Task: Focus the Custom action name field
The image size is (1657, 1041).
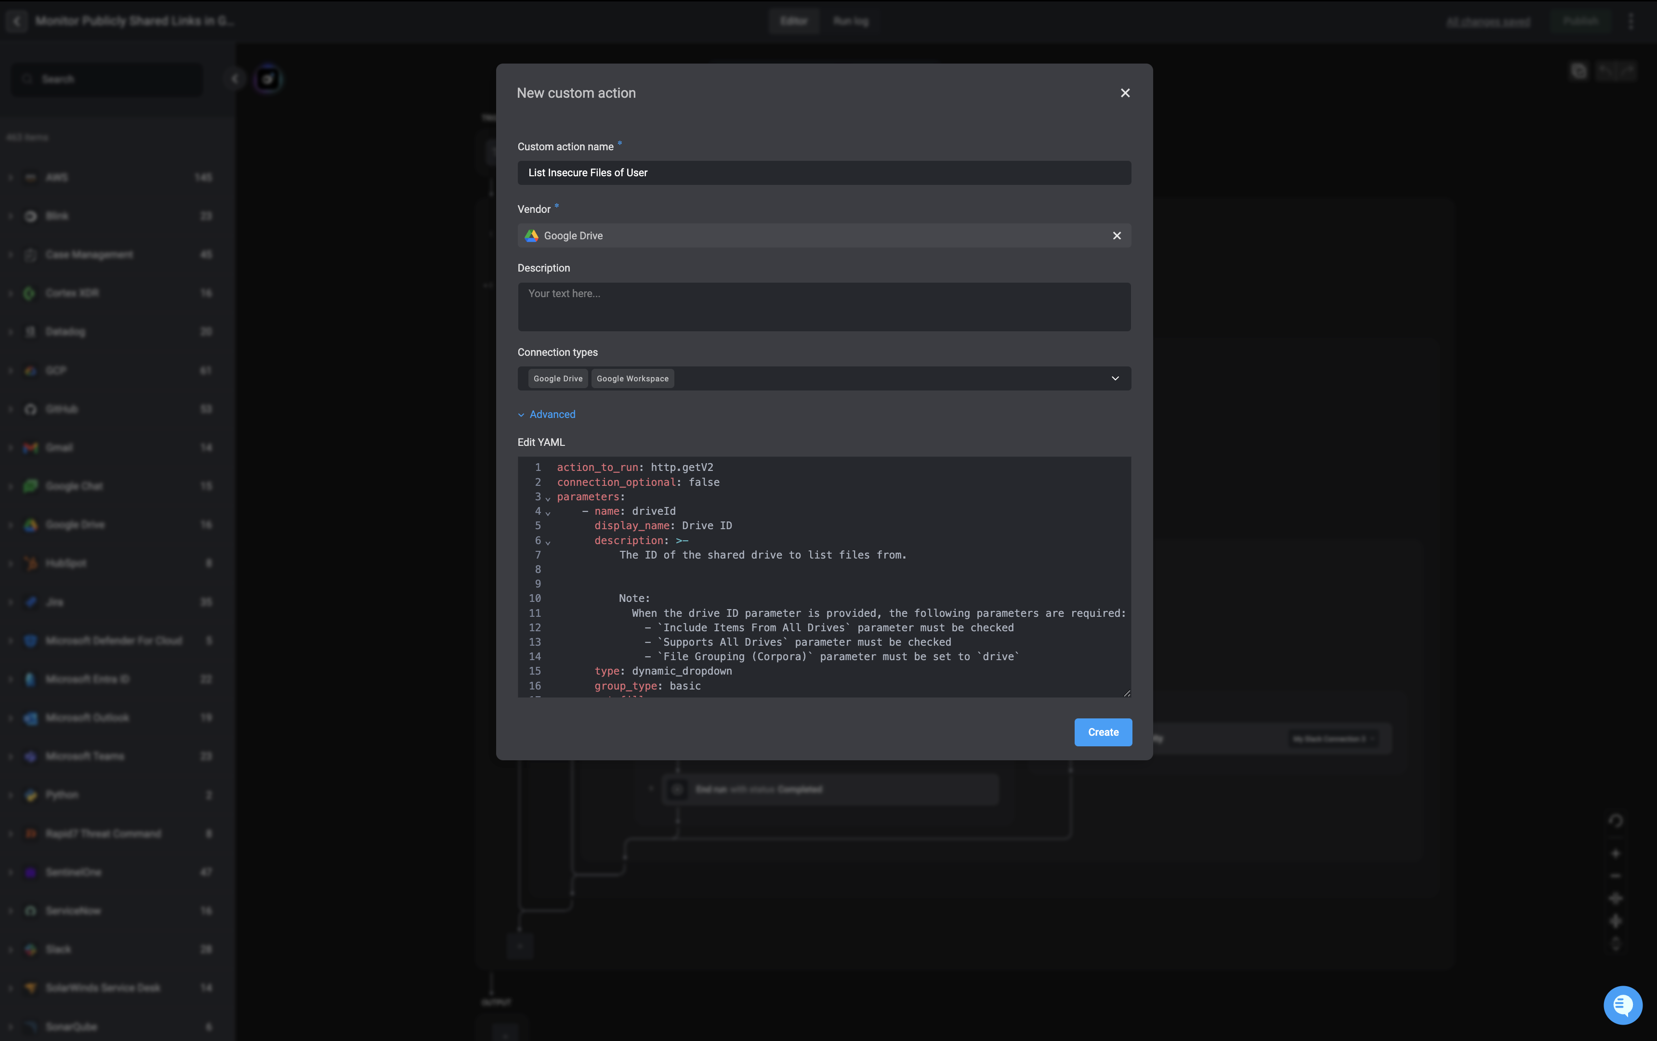Action: pos(824,173)
